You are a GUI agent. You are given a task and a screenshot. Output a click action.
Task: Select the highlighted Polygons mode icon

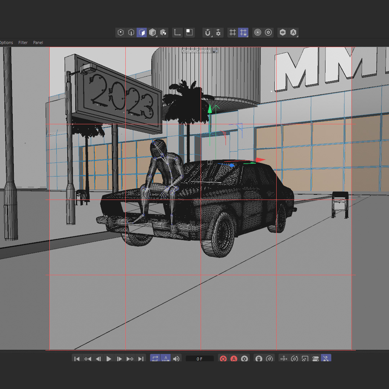(142, 32)
